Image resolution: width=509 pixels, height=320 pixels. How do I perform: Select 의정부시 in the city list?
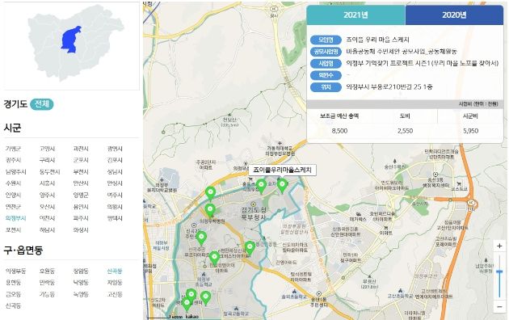[x=15, y=218]
